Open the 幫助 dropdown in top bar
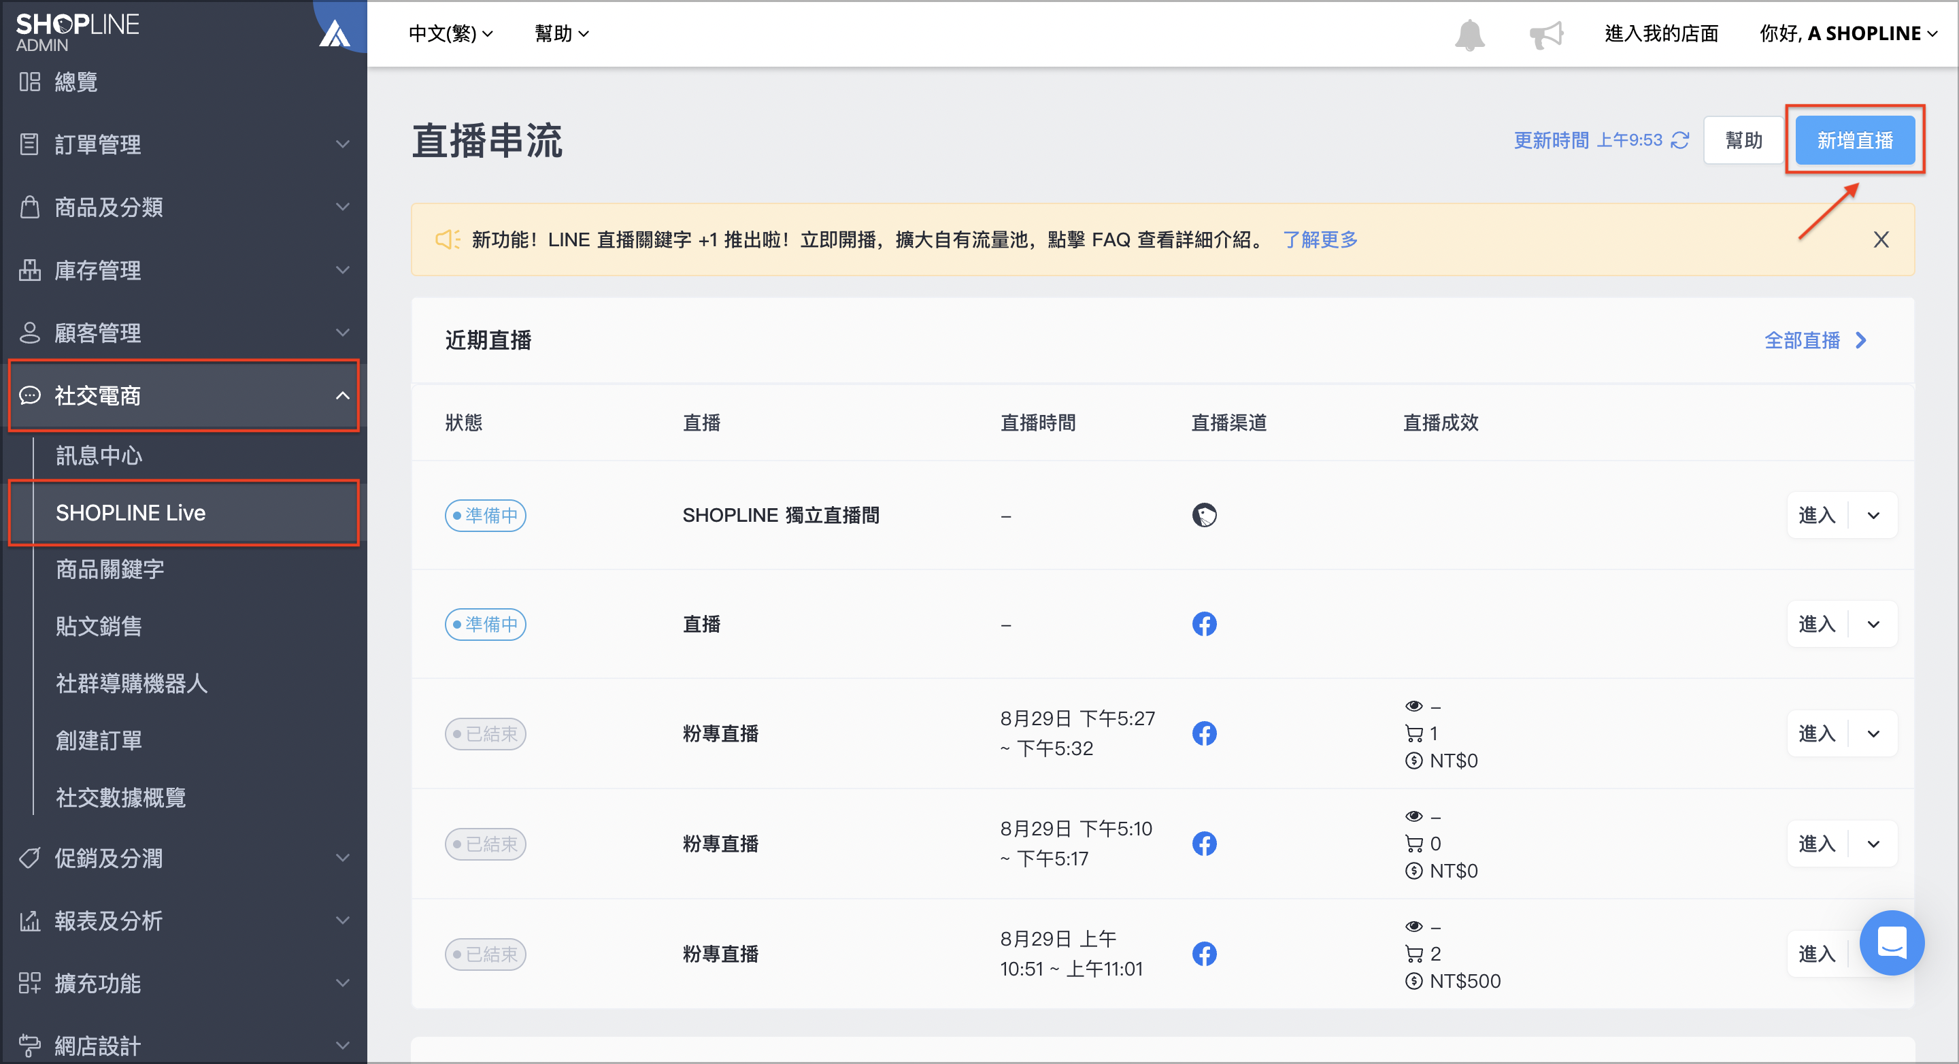1959x1064 pixels. [x=561, y=33]
